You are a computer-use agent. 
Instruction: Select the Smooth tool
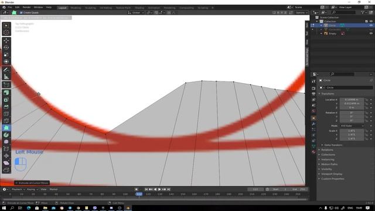coord(6,142)
